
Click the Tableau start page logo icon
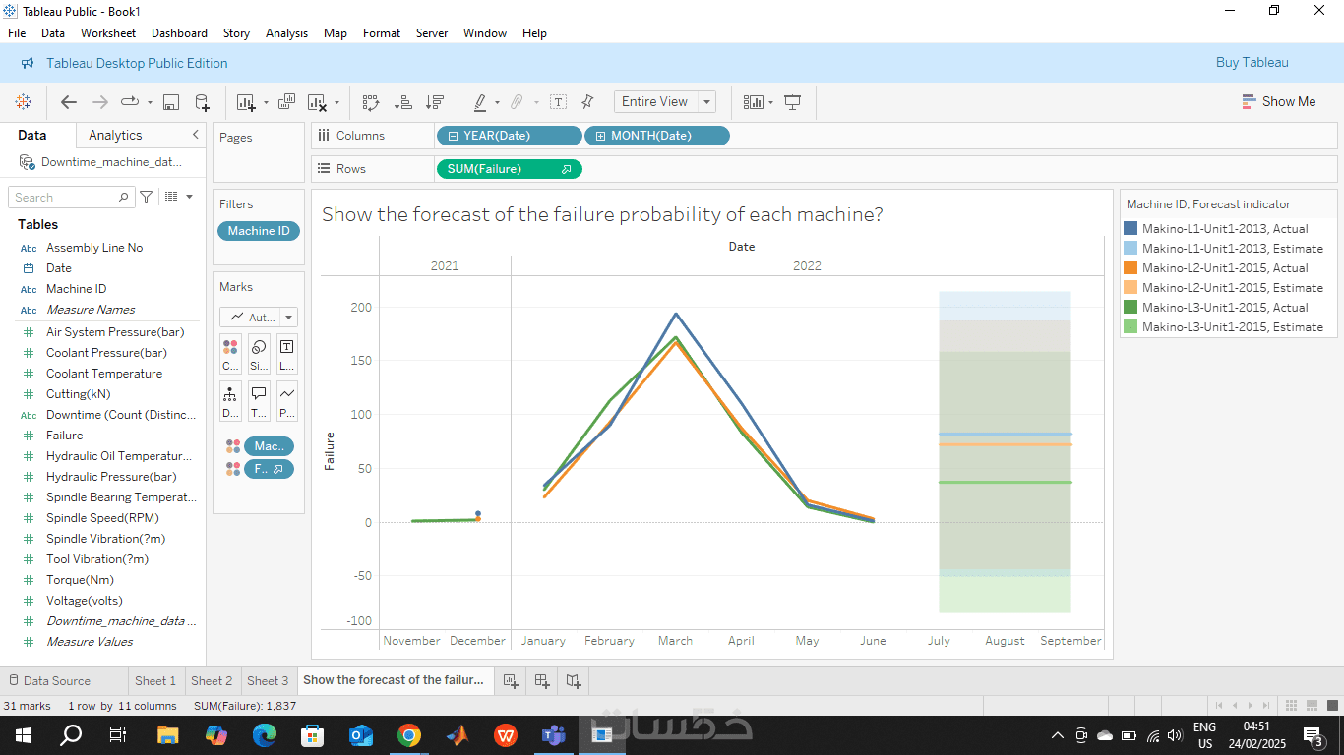tap(24, 102)
